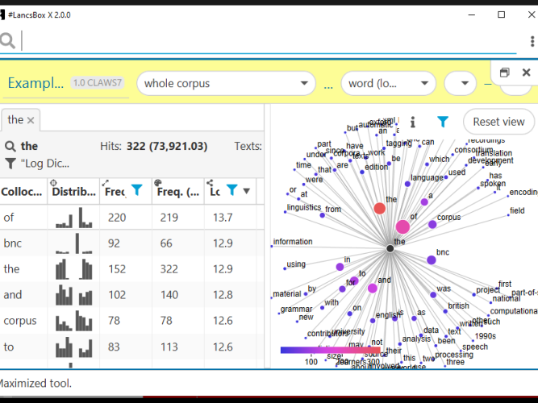This screenshot has height=403, width=538.
Task: Open the three-dot options menu
Action: point(532,41)
